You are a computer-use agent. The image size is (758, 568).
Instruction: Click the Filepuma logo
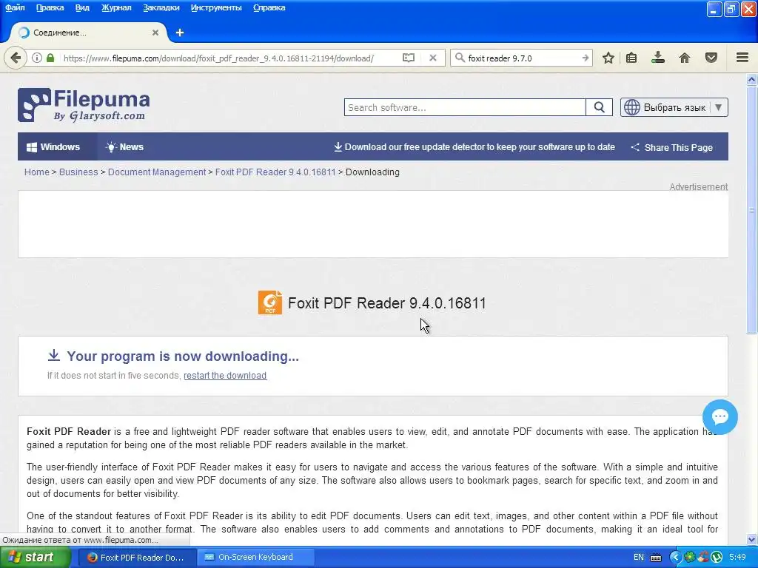84,105
